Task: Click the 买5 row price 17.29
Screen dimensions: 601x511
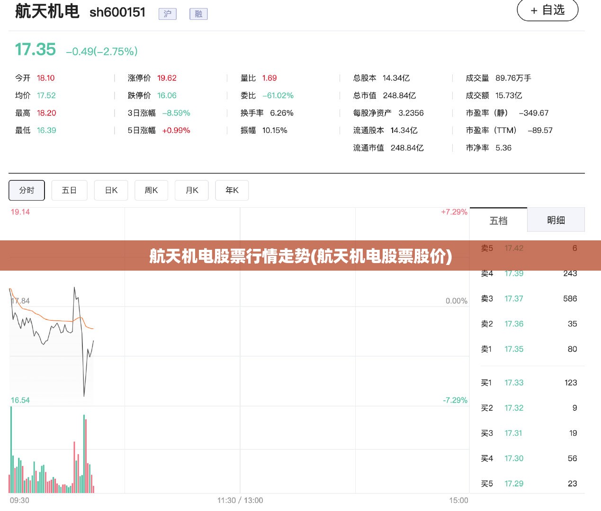Action: click(514, 484)
